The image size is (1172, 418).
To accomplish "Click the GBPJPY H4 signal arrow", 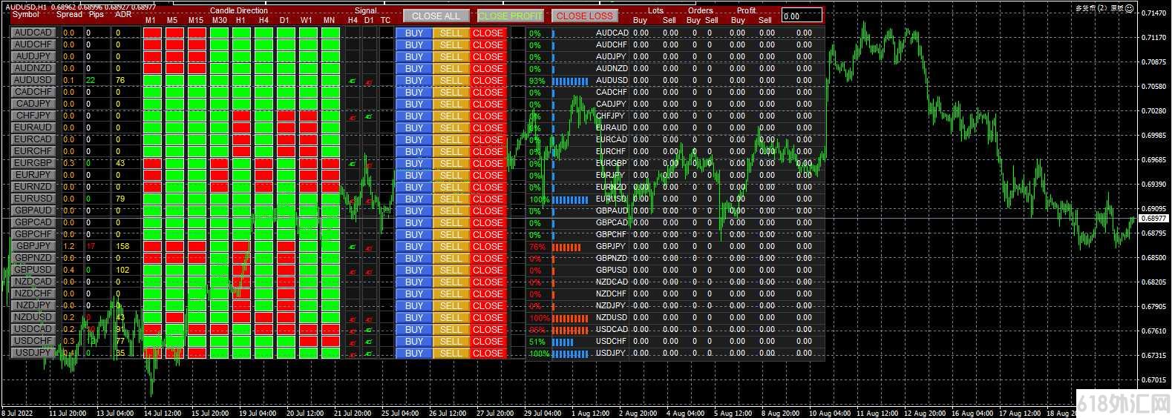I will pos(353,246).
